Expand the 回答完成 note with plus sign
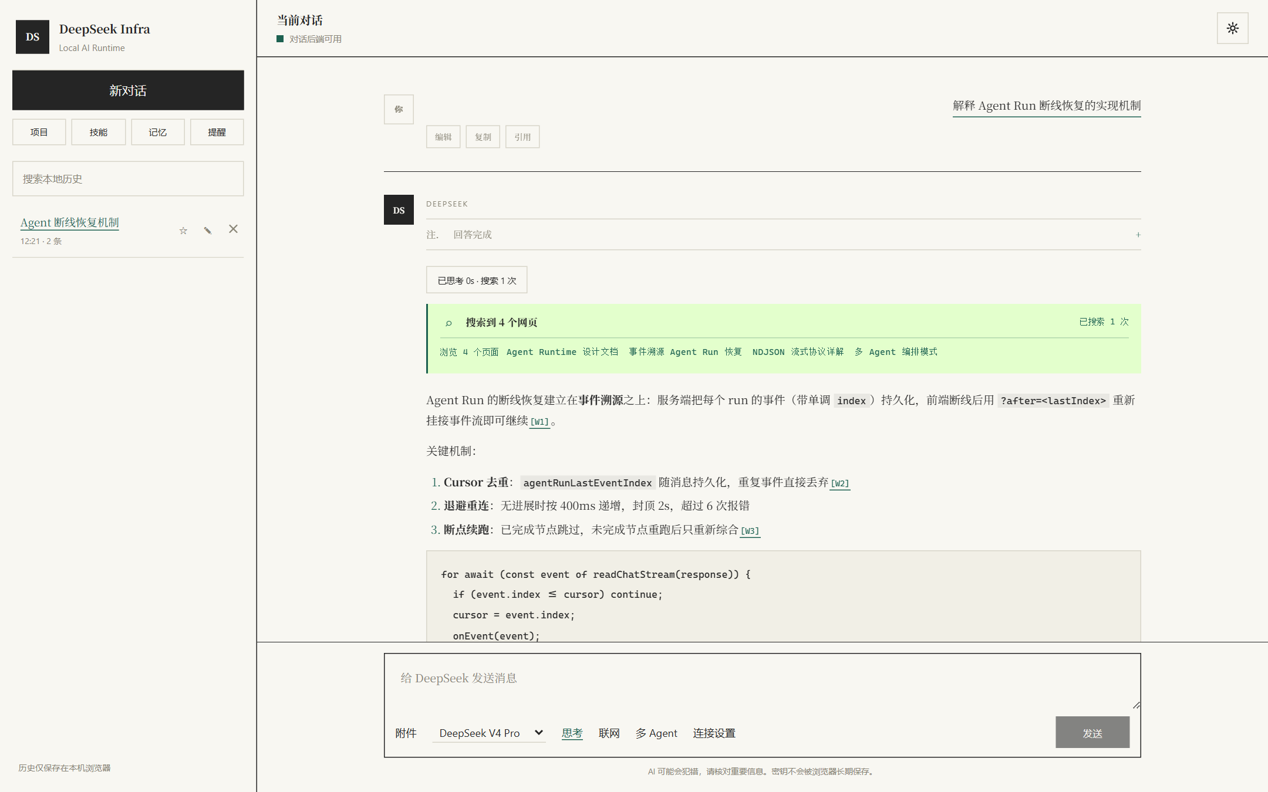 pos(1138,235)
